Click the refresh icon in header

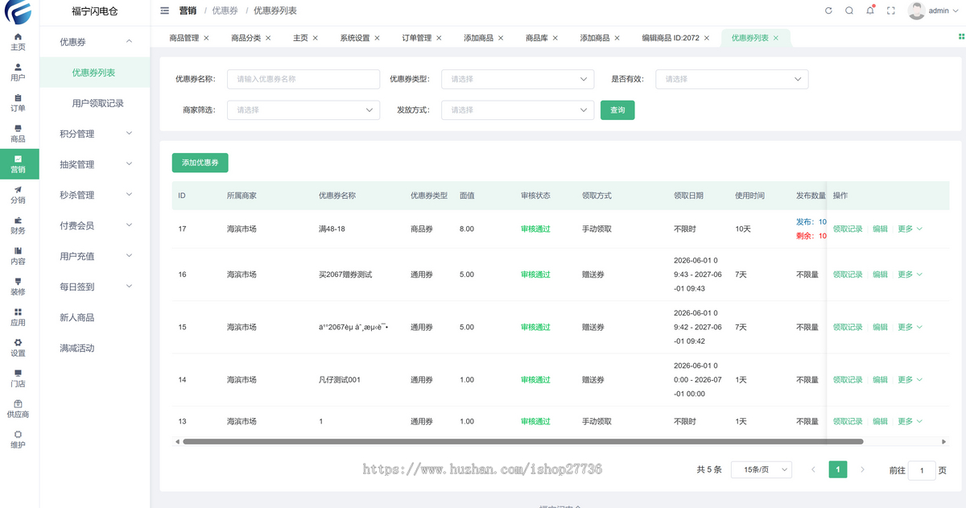click(x=828, y=10)
